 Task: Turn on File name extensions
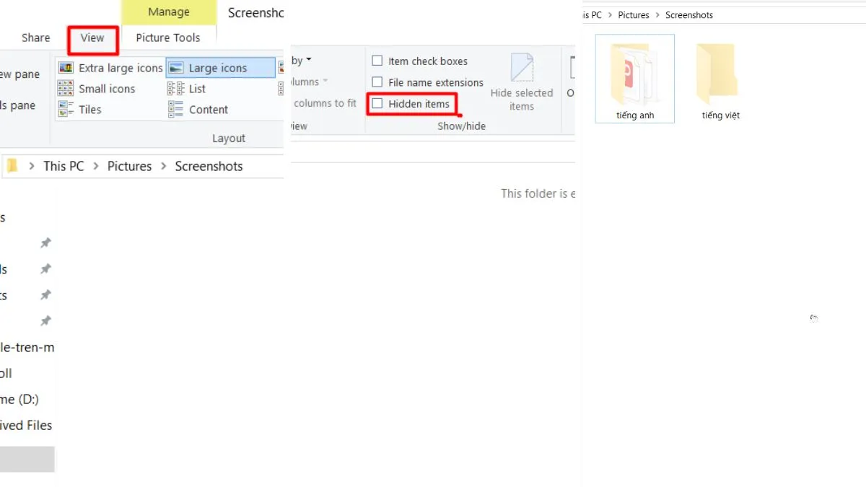[377, 82]
